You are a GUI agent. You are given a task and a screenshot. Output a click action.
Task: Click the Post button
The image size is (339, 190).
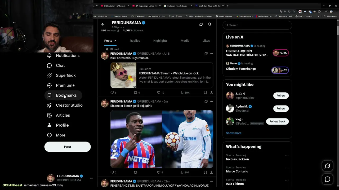68,147
